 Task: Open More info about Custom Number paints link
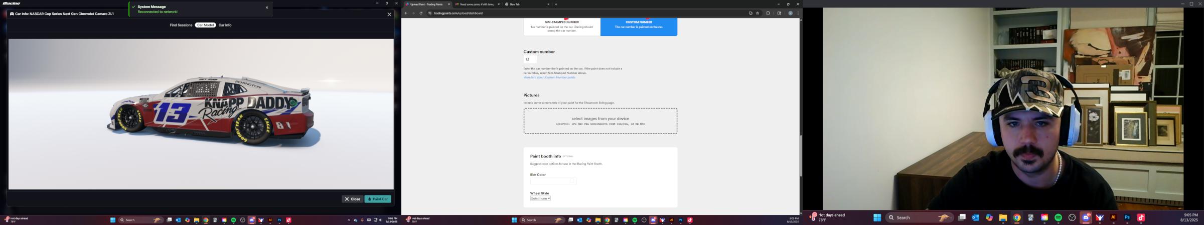549,77
